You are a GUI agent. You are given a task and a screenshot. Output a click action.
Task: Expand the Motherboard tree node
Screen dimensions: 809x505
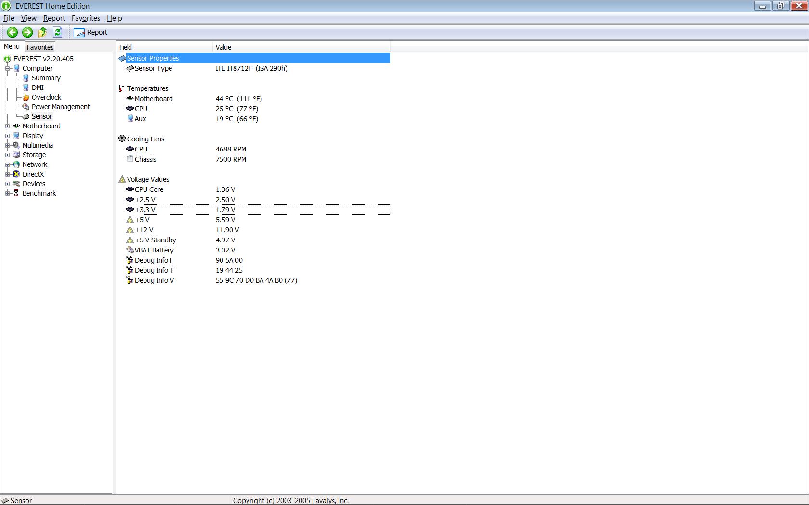click(x=8, y=126)
